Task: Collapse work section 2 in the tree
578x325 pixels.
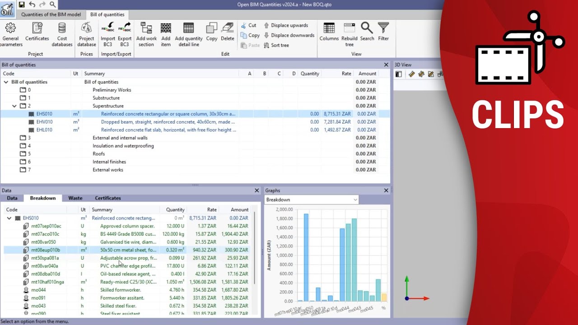Action: [15, 106]
